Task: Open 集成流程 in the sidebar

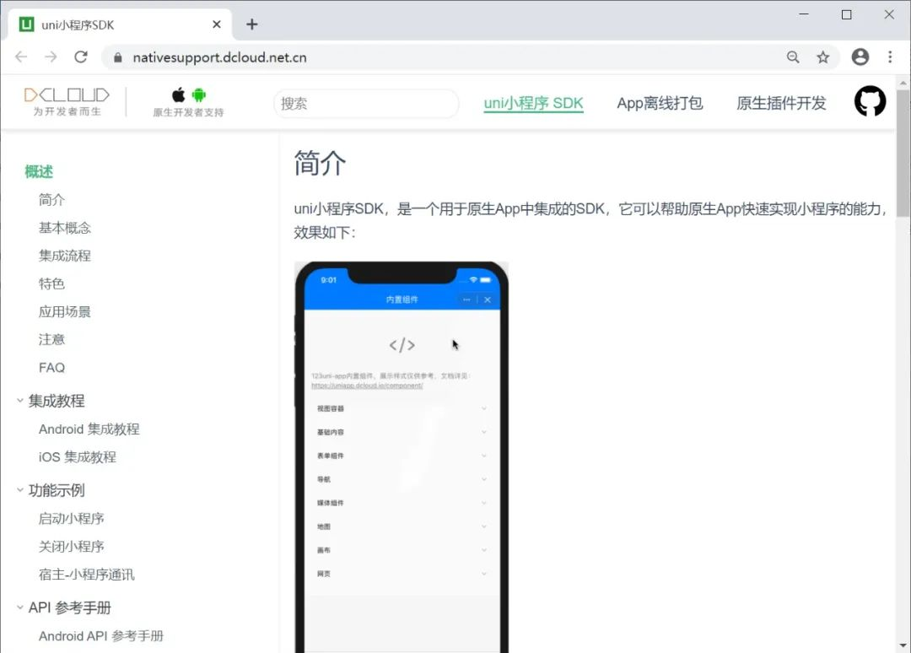Action: click(x=64, y=256)
